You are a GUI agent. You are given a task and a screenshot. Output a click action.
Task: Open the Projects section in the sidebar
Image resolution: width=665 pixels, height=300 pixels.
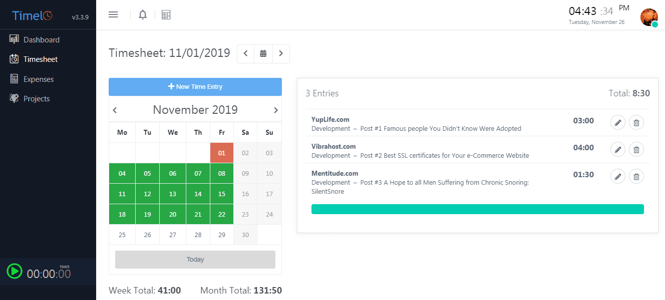[36, 98]
